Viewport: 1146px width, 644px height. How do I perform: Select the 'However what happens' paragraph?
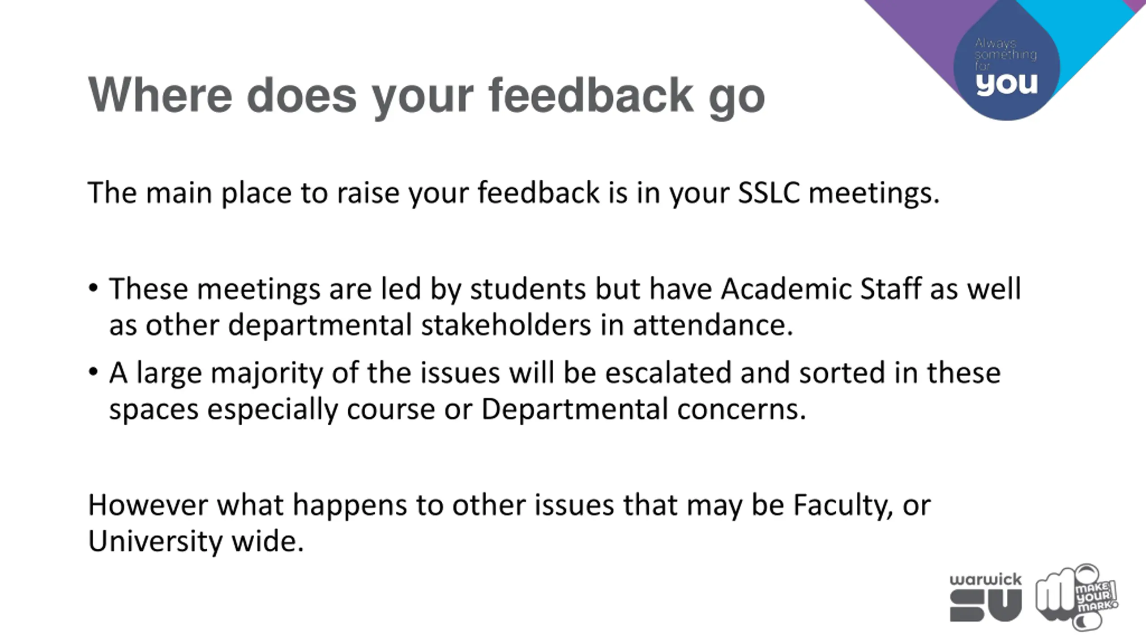click(x=509, y=523)
